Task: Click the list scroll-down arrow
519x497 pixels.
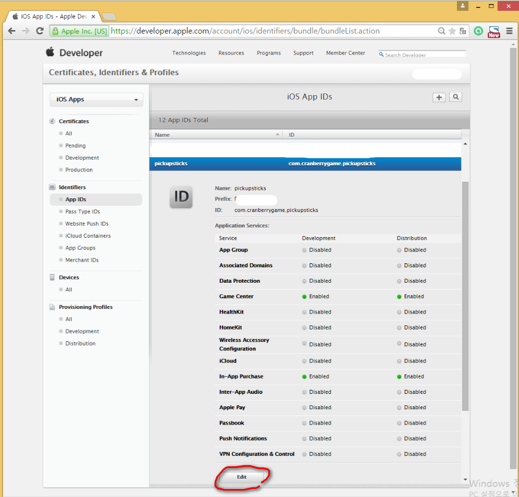Action: pyautogui.click(x=465, y=479)
